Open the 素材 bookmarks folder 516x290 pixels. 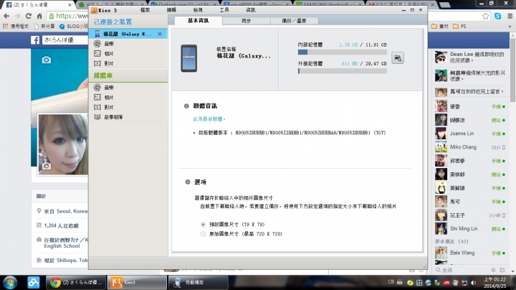[440, 27]
